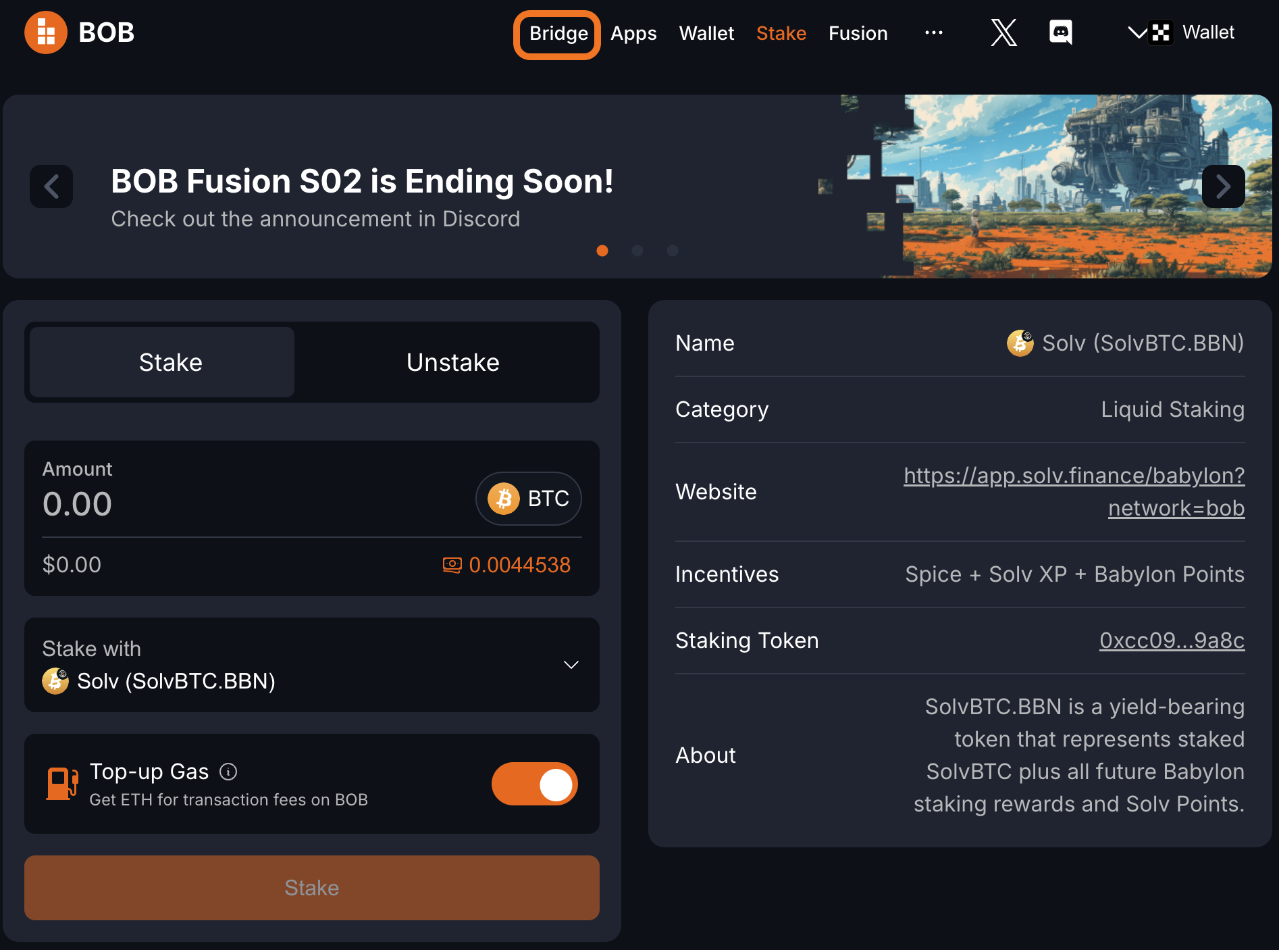Open the 0xcc09...9a8c staking token link
The height and width of the screenshot is (950, 1279).
pos(1171,641)
